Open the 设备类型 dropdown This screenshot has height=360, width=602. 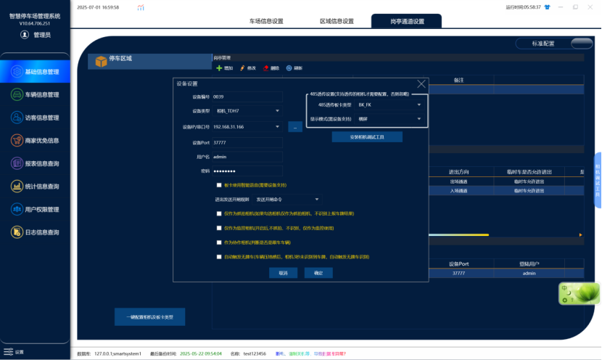(247, 110)
